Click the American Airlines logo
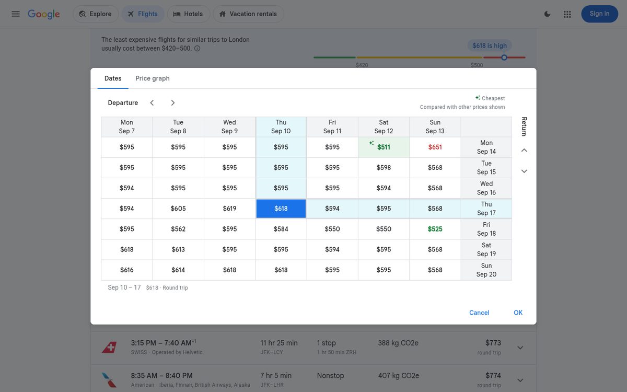The height and width of the screenshot is (392, 627). tap(109, 380)
